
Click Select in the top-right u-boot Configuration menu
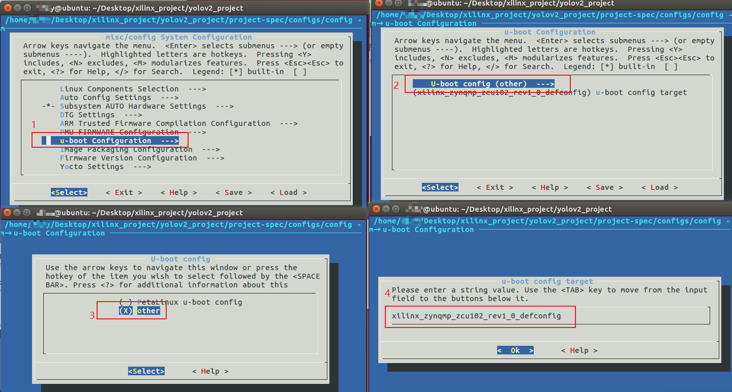tap(440, 187)
